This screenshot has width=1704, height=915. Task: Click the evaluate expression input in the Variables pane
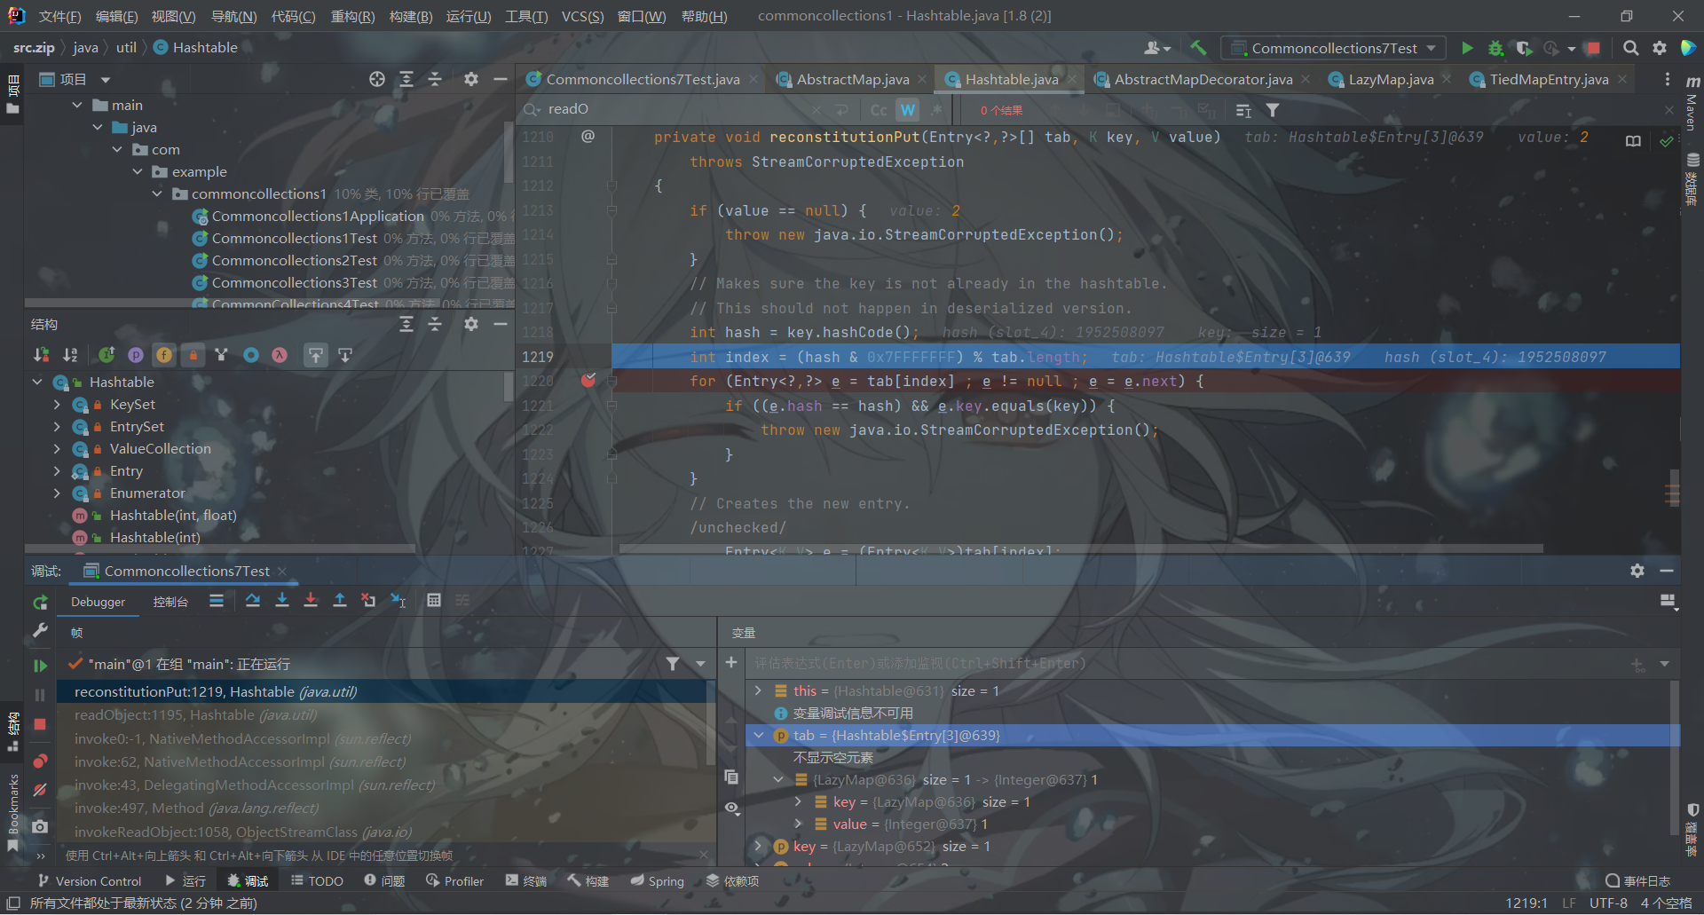coord(1185,663)
